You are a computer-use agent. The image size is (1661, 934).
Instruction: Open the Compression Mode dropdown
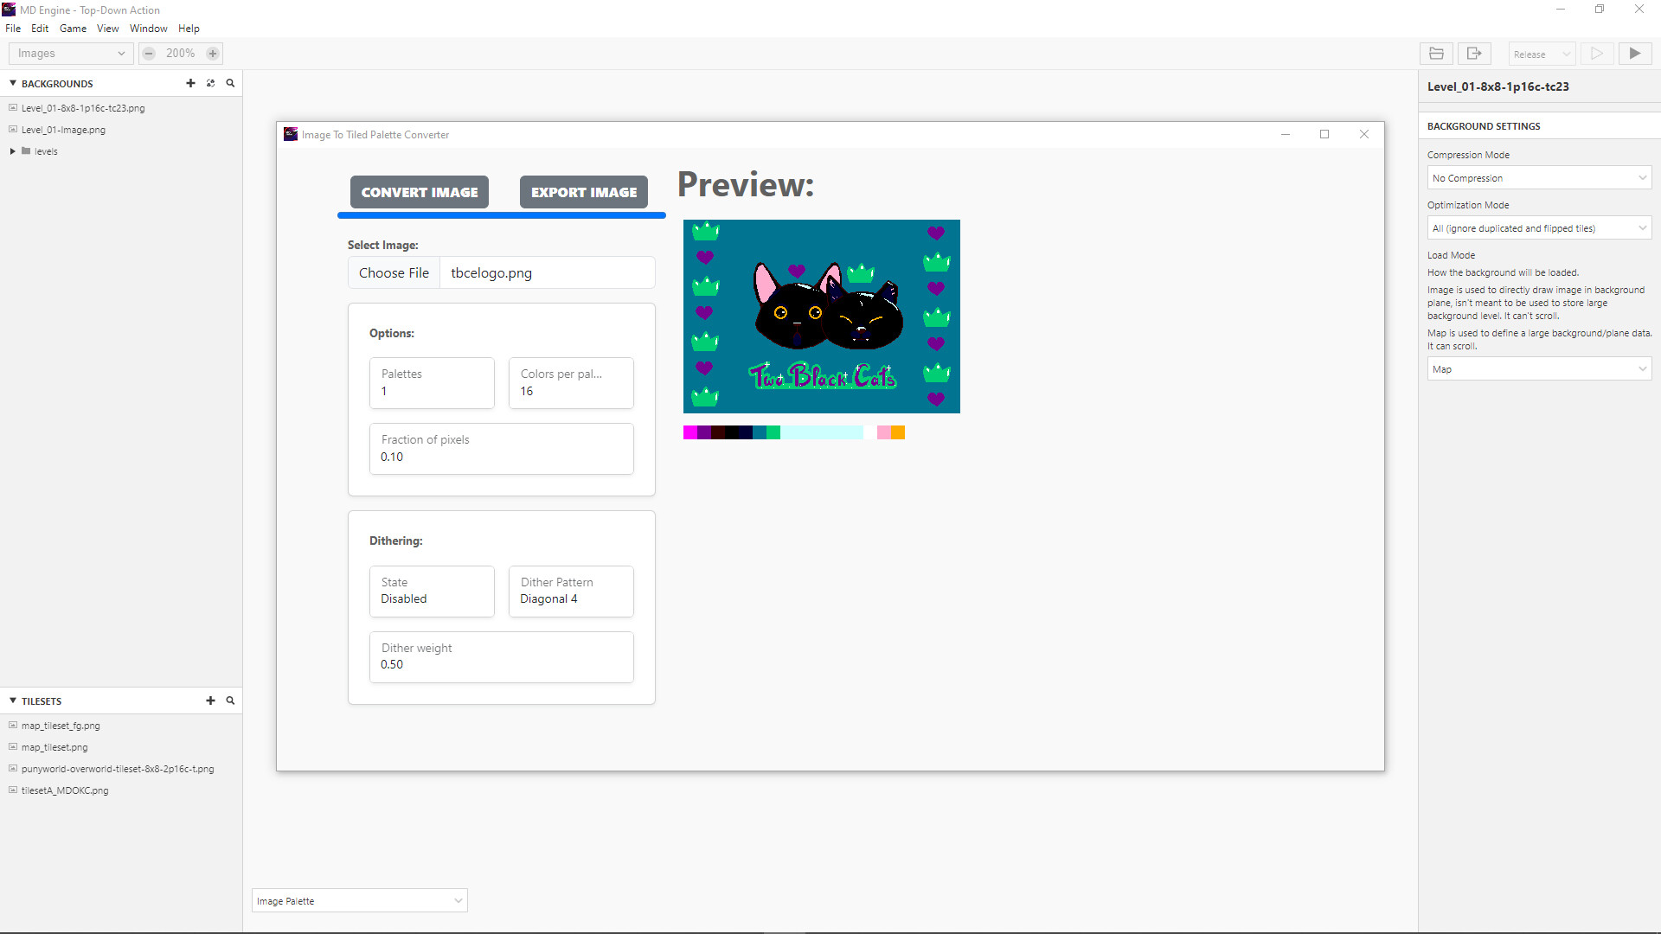coord(1538,177)
